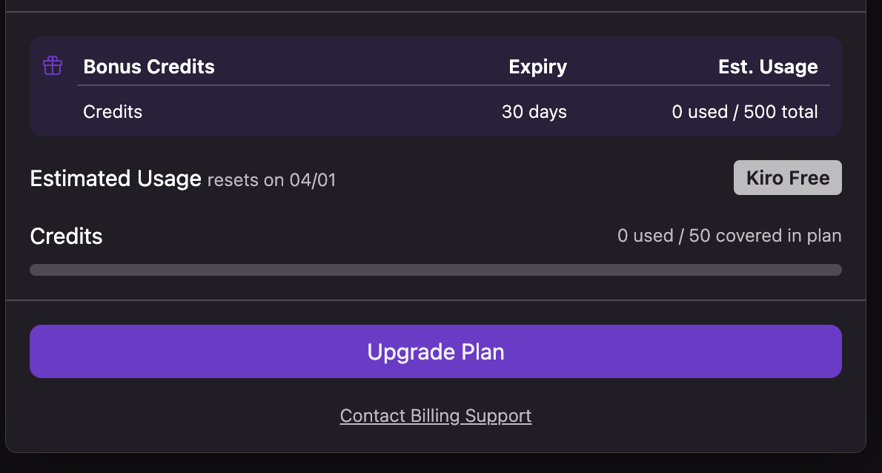Click the Kiro Free plan badge
This screenshot has height=473, width=882.
click(x=787, y=178)
